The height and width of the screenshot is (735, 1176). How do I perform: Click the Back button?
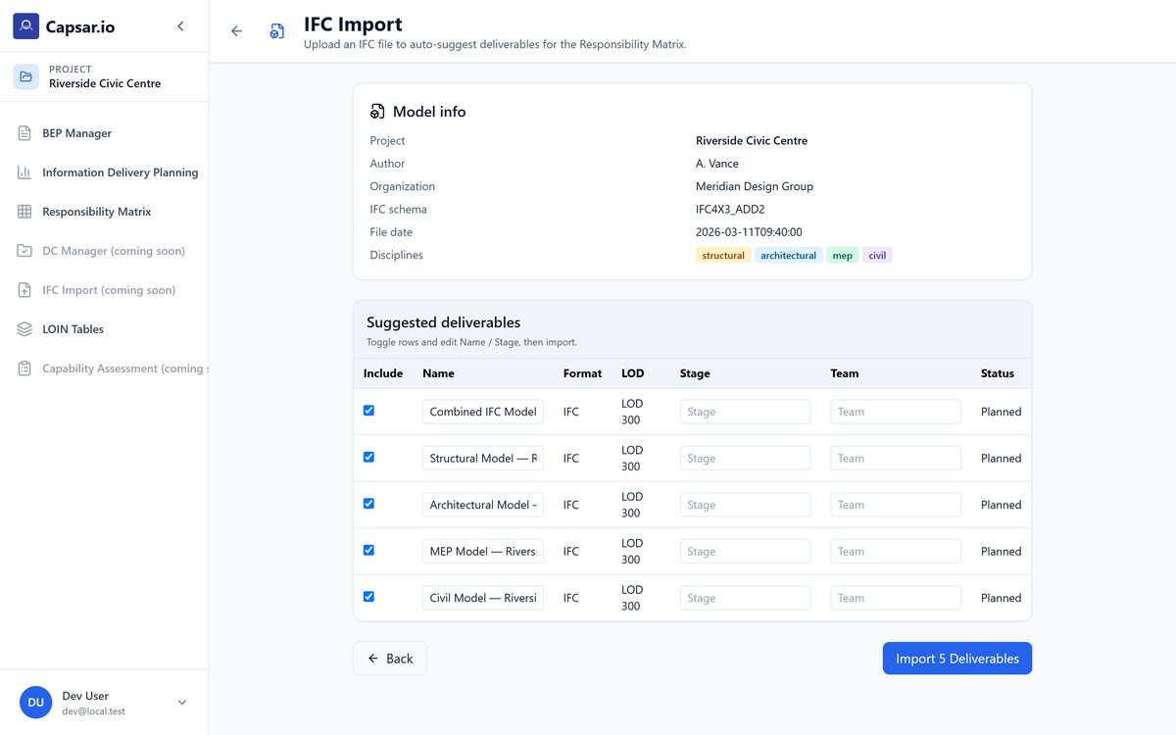click(390, 659)
